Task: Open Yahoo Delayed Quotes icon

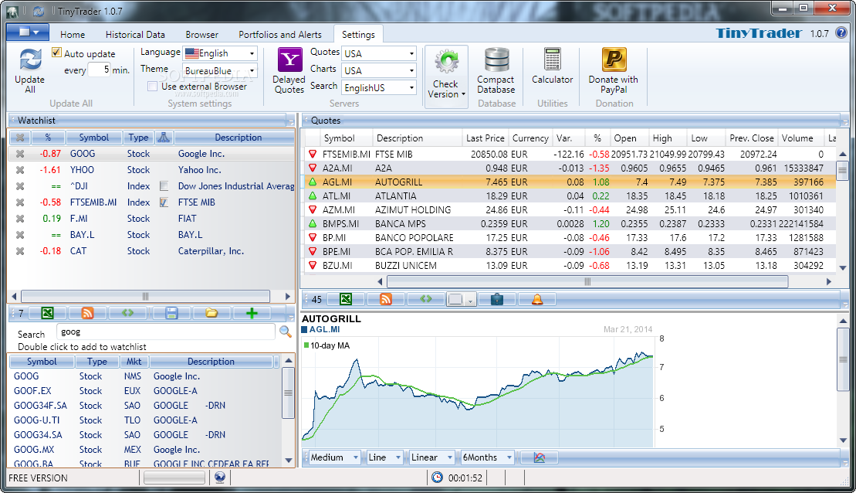Action: (x=290, y=59)
